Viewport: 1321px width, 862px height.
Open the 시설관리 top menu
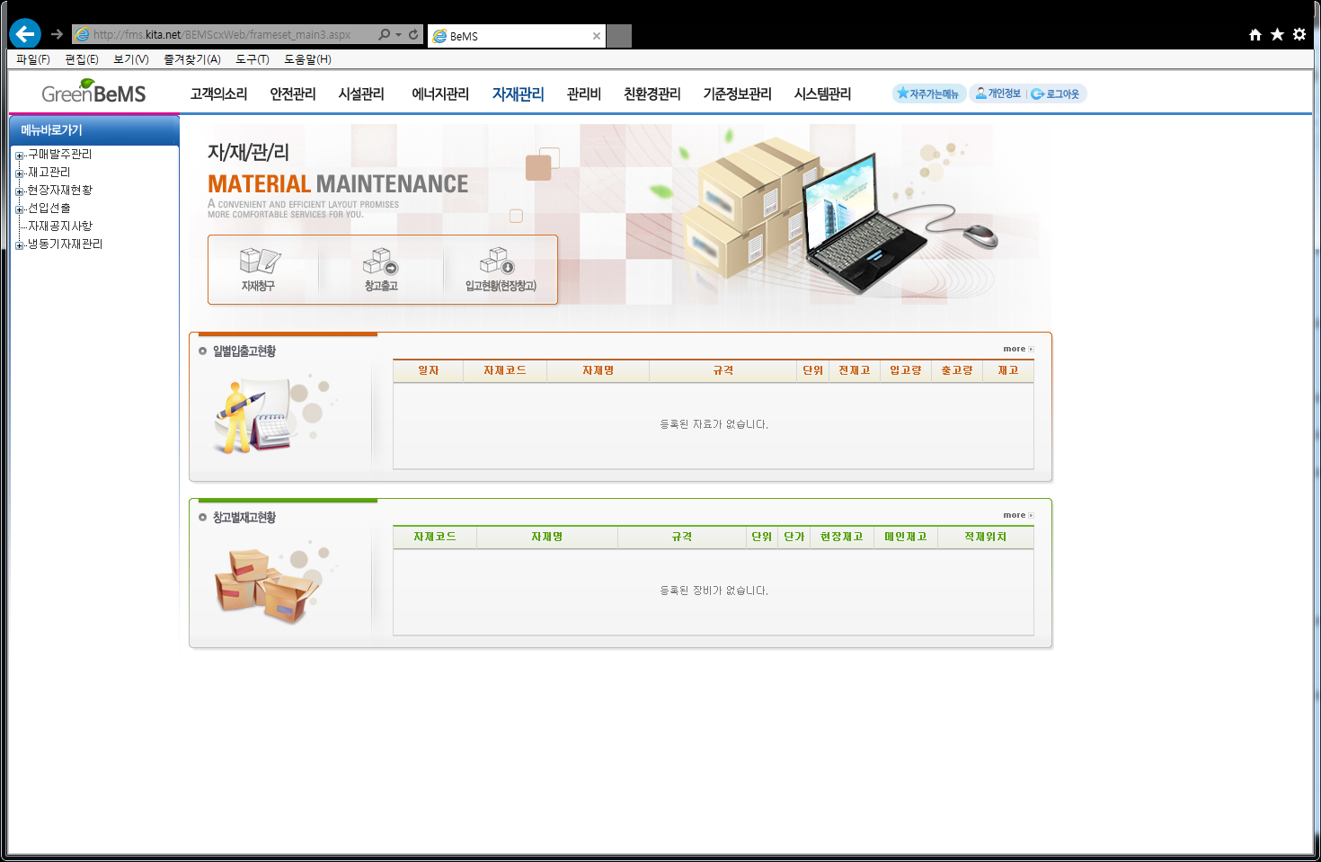pyautogui.click(x=361, y=93)
